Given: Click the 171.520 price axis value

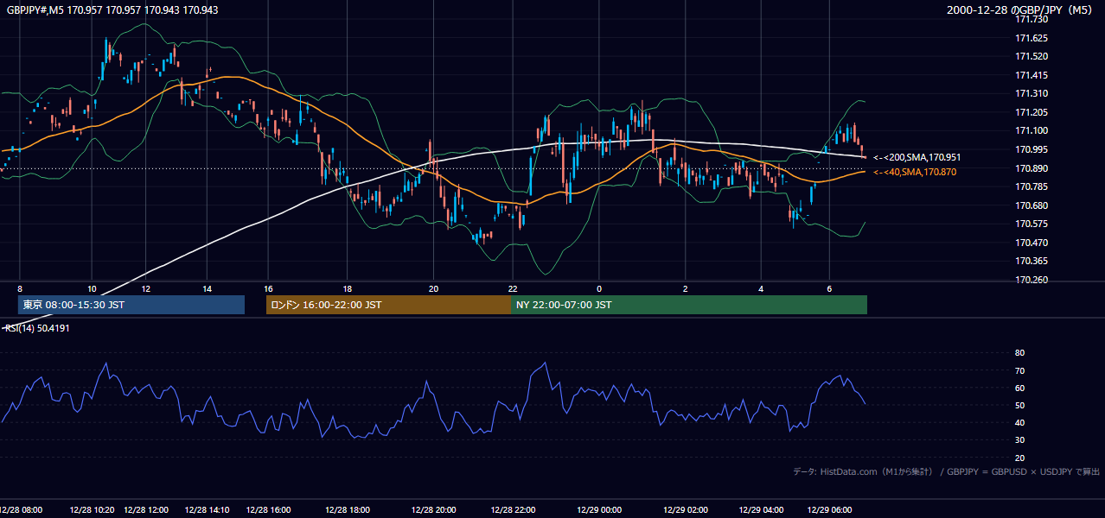Looking at the screenshot, I should point(1031,56).
